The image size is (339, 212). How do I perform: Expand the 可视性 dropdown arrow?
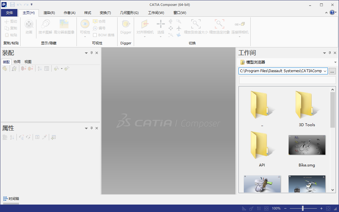click(85, 37)
